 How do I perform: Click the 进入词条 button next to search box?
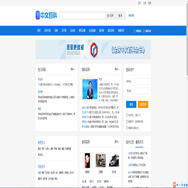(110, 16)
